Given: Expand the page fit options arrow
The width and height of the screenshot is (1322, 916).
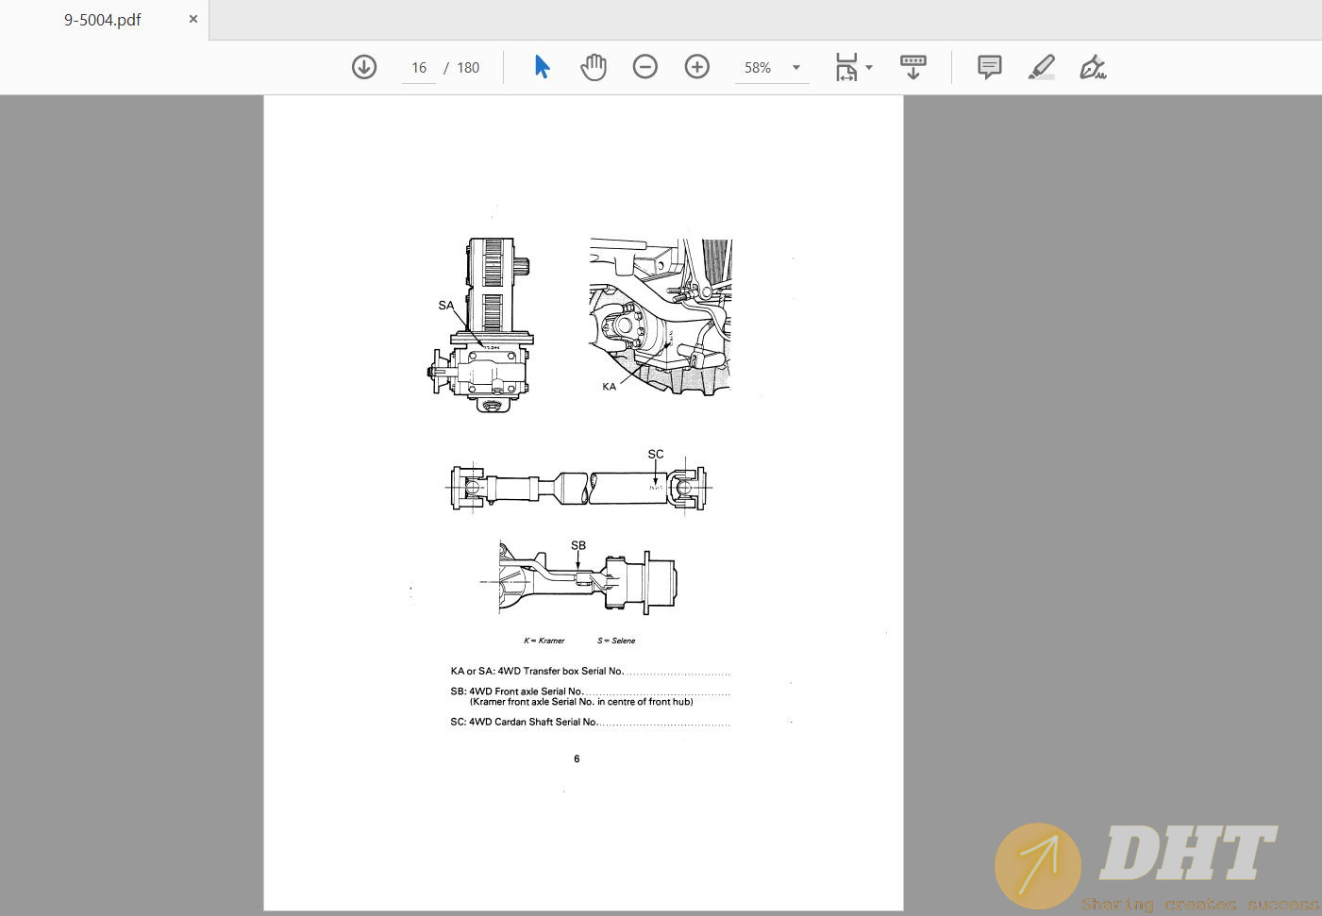Looking at the screenshot, I should coord(869,68).
